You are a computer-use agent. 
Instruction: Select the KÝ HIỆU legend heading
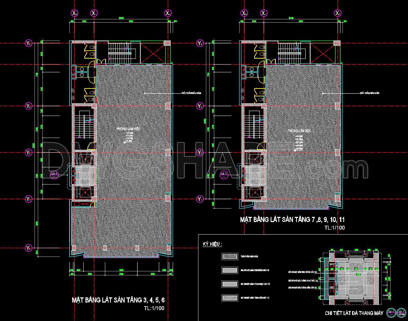pyautogui.click(x=212, y=244)
